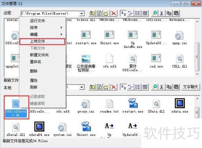The image size is (202, 148).
Task: Select restart.exe in the local pane
Action: point(133,106)
